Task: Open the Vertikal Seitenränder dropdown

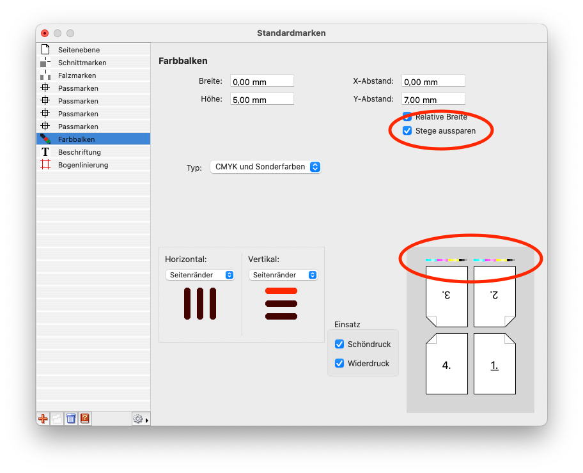Action: (x=283, y=275)
